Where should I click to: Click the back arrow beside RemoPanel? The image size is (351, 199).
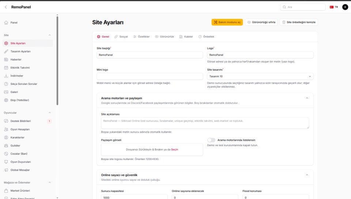(x=6, y=7)
